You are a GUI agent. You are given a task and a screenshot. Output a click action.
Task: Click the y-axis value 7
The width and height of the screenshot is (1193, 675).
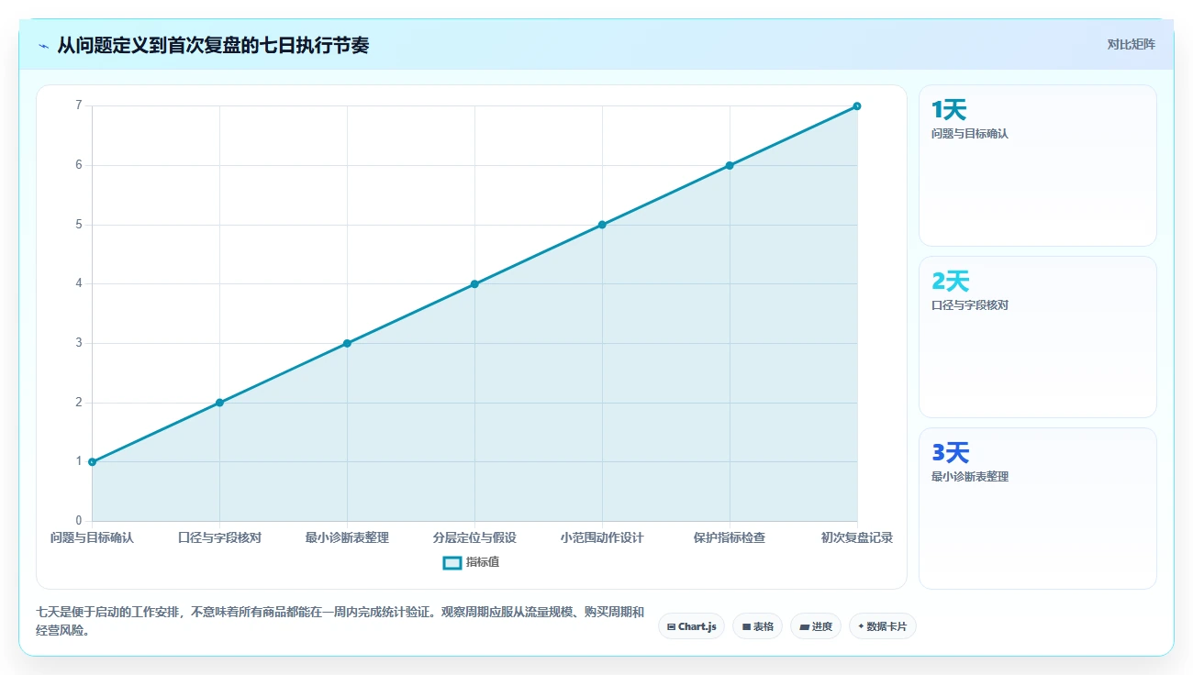click(79, 106)
